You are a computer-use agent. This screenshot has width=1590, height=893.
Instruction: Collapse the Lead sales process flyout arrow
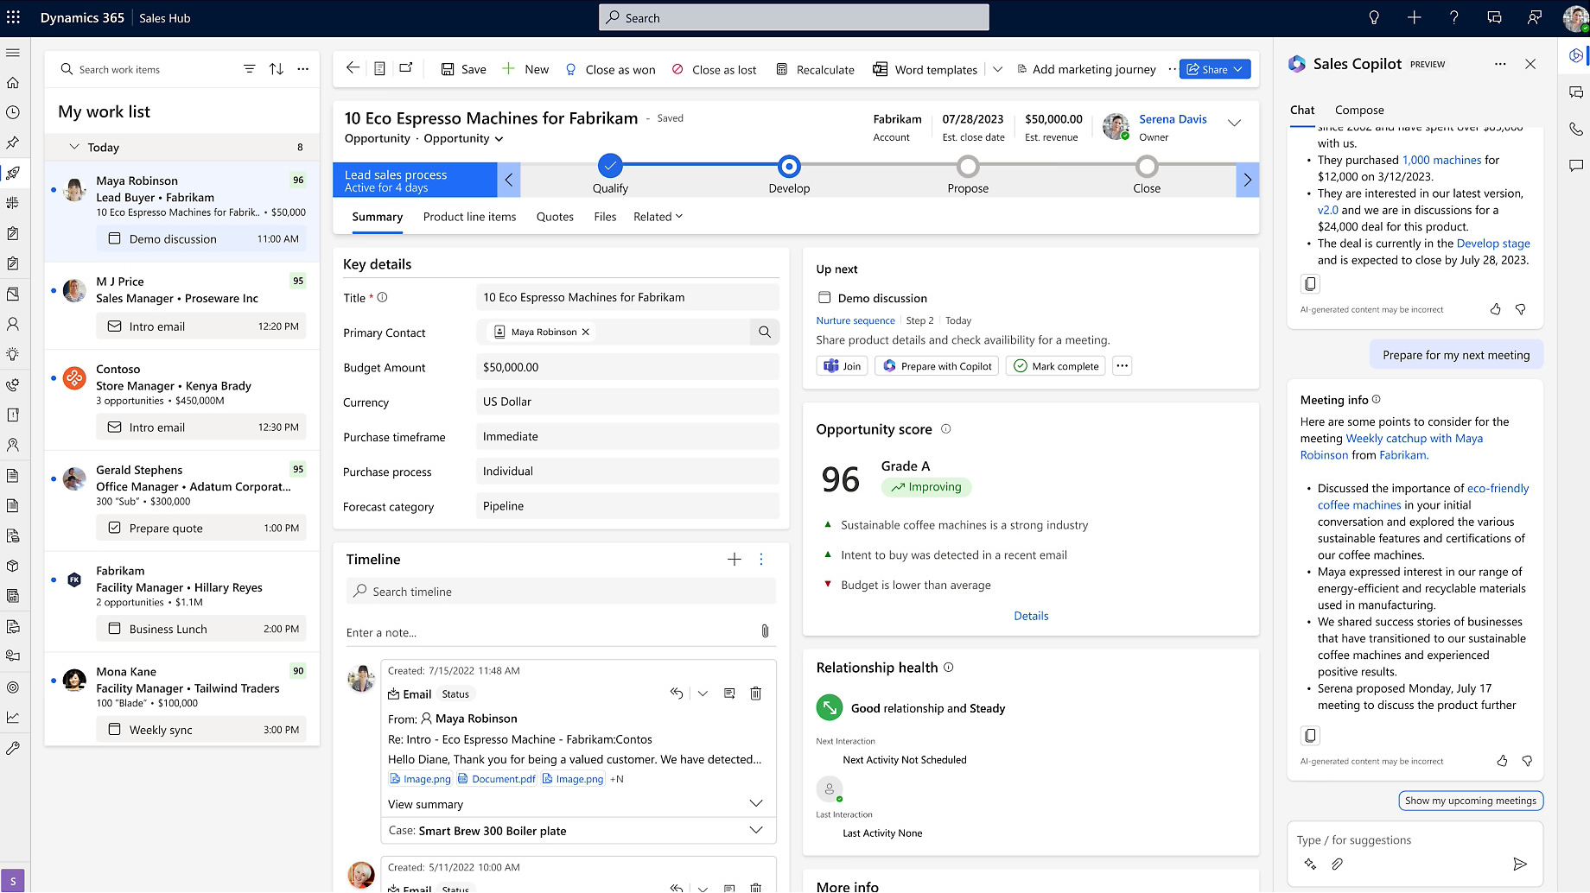[x=509, y=180]
